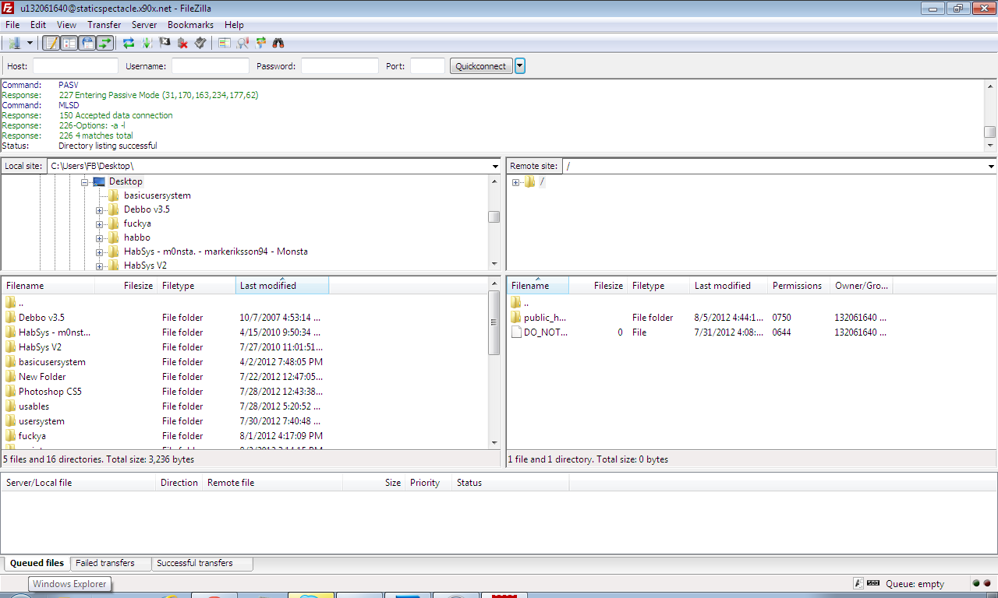The width and height of the screenshot is (998, 598).
Task: Click the Host input field
Action: [x=76, y=66]
